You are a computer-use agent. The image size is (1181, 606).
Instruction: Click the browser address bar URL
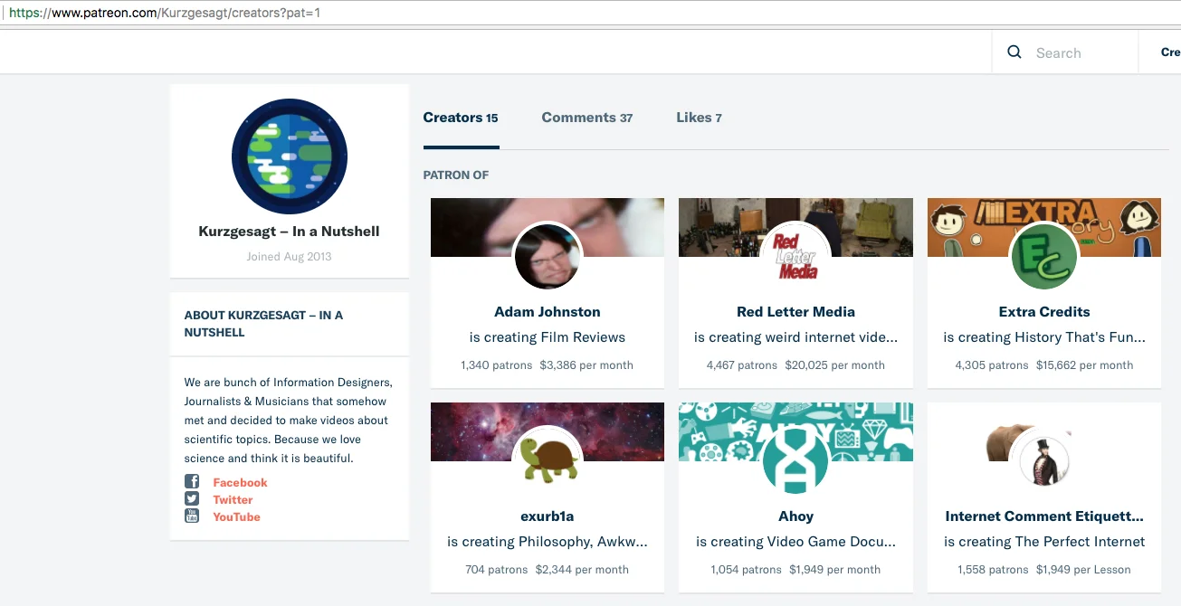(165, 14)
